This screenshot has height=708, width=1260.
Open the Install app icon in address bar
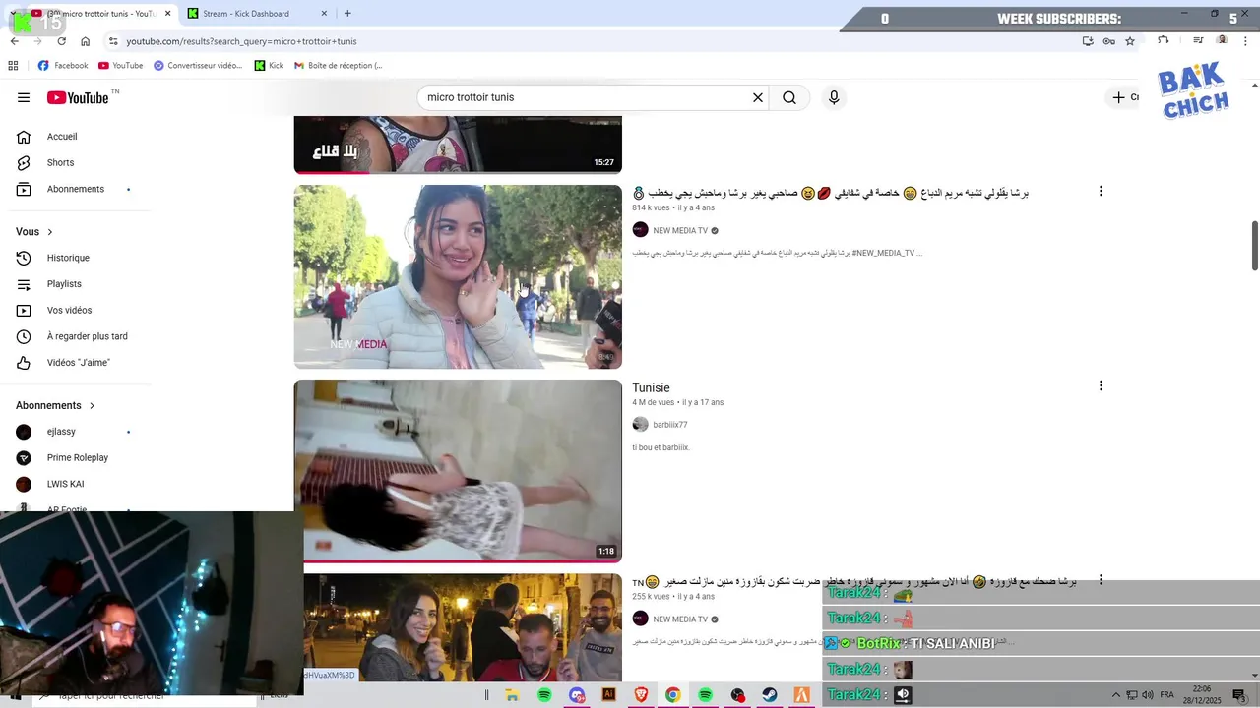pyautogui.click(x=1088, y=41)
